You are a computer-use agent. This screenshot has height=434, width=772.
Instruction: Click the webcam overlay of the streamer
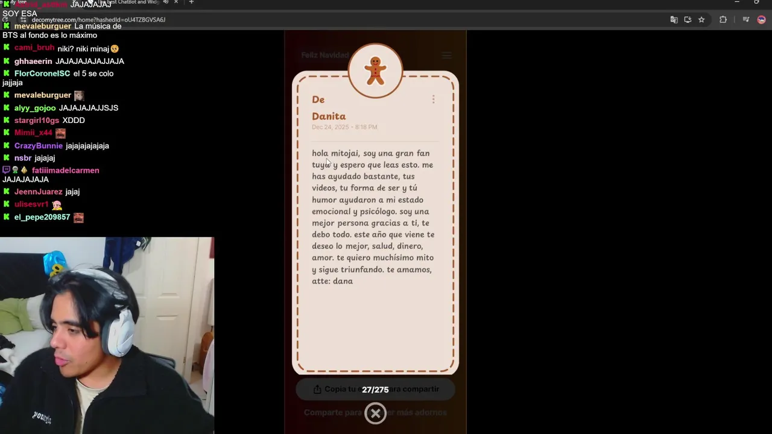tap(107, 335)
